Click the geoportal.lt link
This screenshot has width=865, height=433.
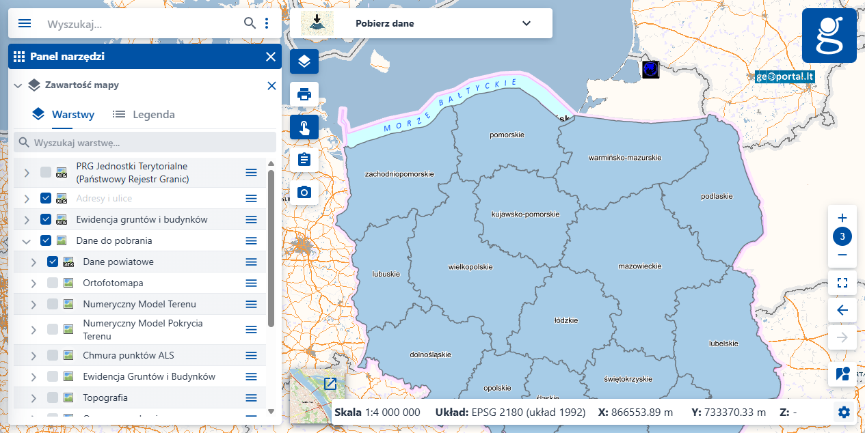click(x=784, y=76)
